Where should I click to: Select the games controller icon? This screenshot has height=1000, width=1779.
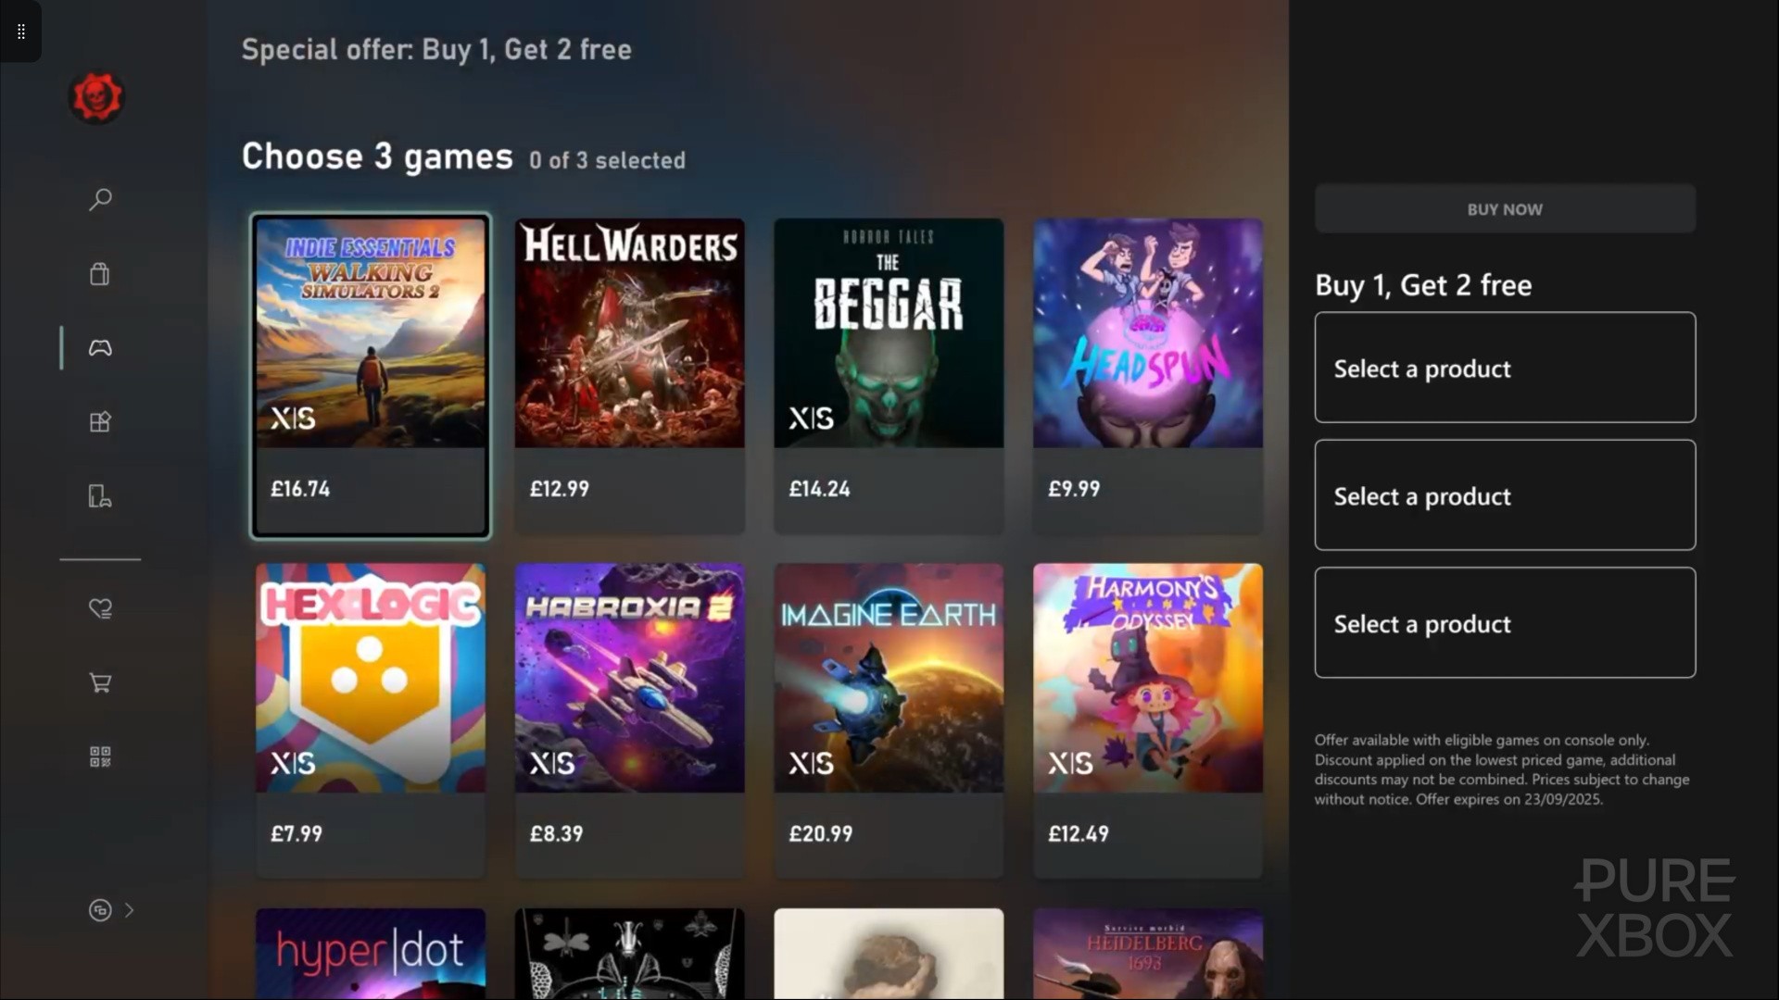tap(100, 347)
